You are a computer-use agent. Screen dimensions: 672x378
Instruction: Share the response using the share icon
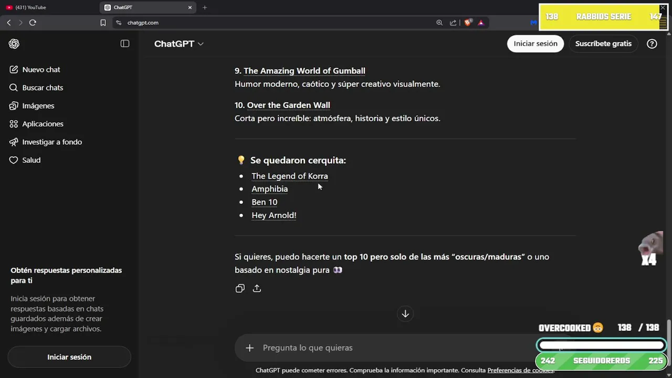click(x=257, y=288)
